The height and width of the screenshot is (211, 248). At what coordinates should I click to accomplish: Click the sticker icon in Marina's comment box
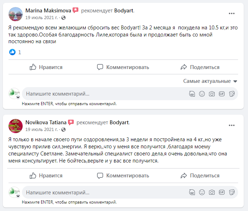click(x=232, y=94)
